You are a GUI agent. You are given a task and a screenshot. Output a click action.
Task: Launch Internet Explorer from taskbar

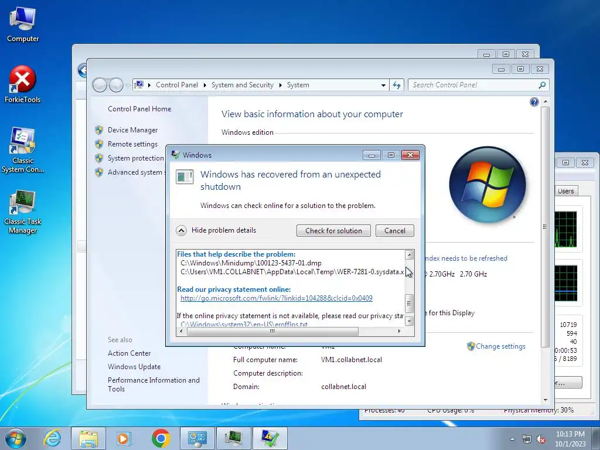(x=52, y=438)
